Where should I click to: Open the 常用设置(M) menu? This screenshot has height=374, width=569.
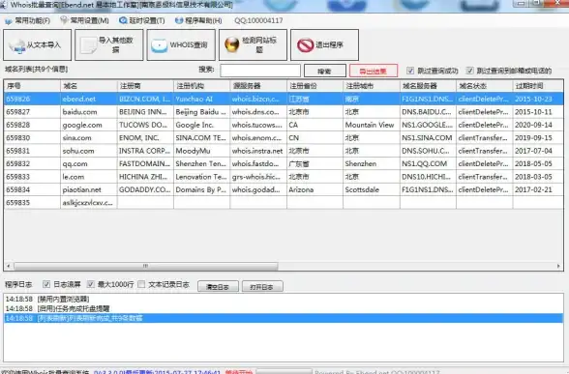click(x=85, y=20)
